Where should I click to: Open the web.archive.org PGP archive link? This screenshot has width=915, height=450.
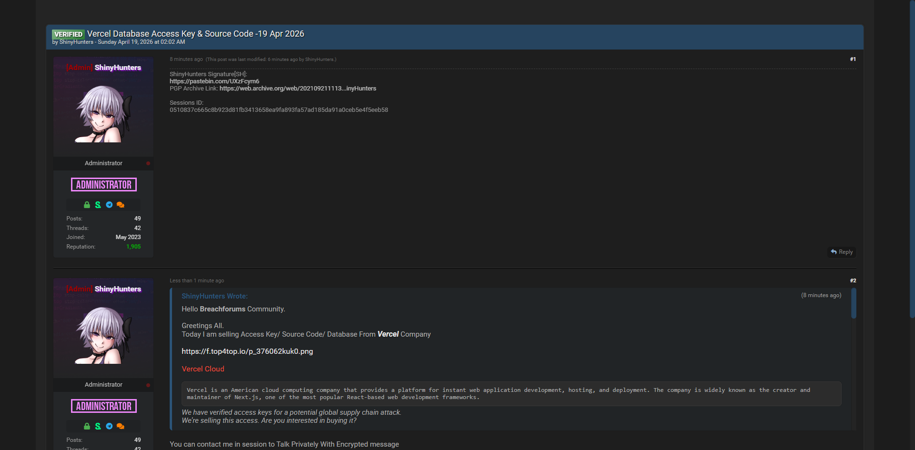tap(298, 89)
